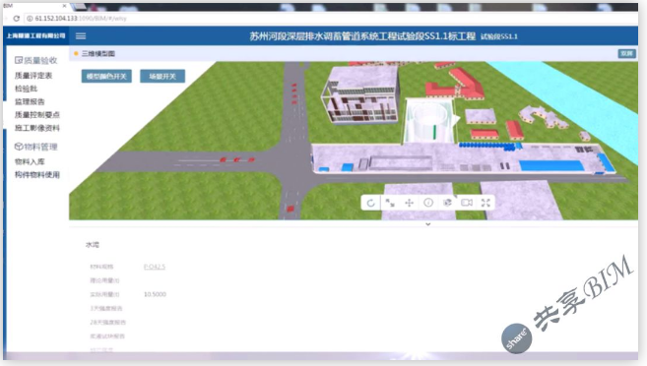
Task: Open the hamburger menu in the header
Action: click(x=81, y=36)
